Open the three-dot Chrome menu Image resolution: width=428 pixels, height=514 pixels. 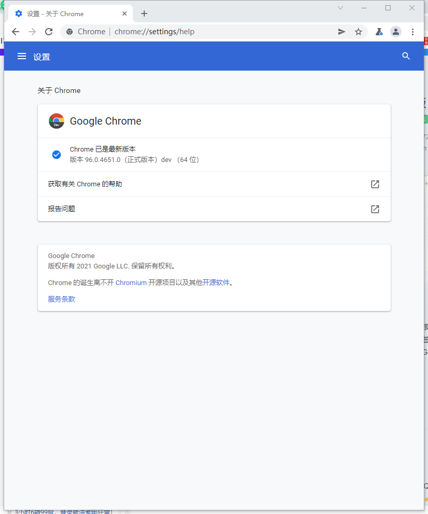coord(412,32)
